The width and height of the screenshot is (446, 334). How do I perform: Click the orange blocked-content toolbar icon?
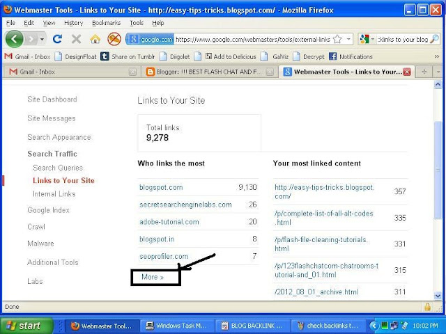[x=114, y=39]
